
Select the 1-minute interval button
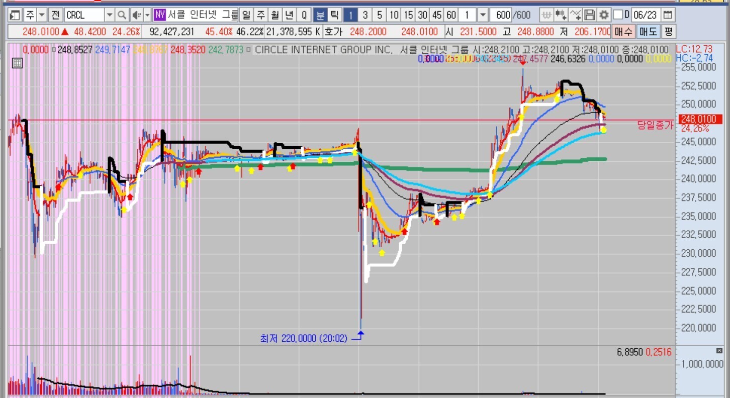[351, 15]
